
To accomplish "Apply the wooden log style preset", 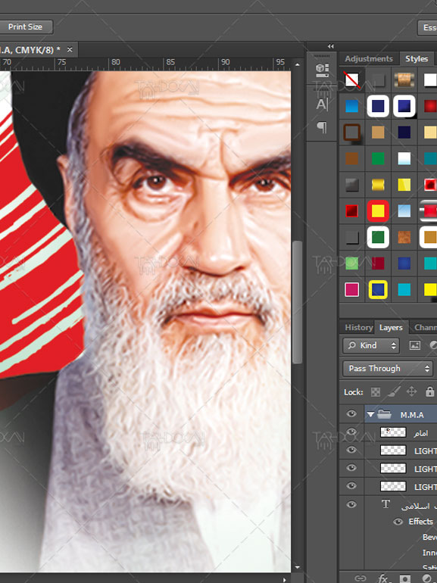I will click(404, 80).
